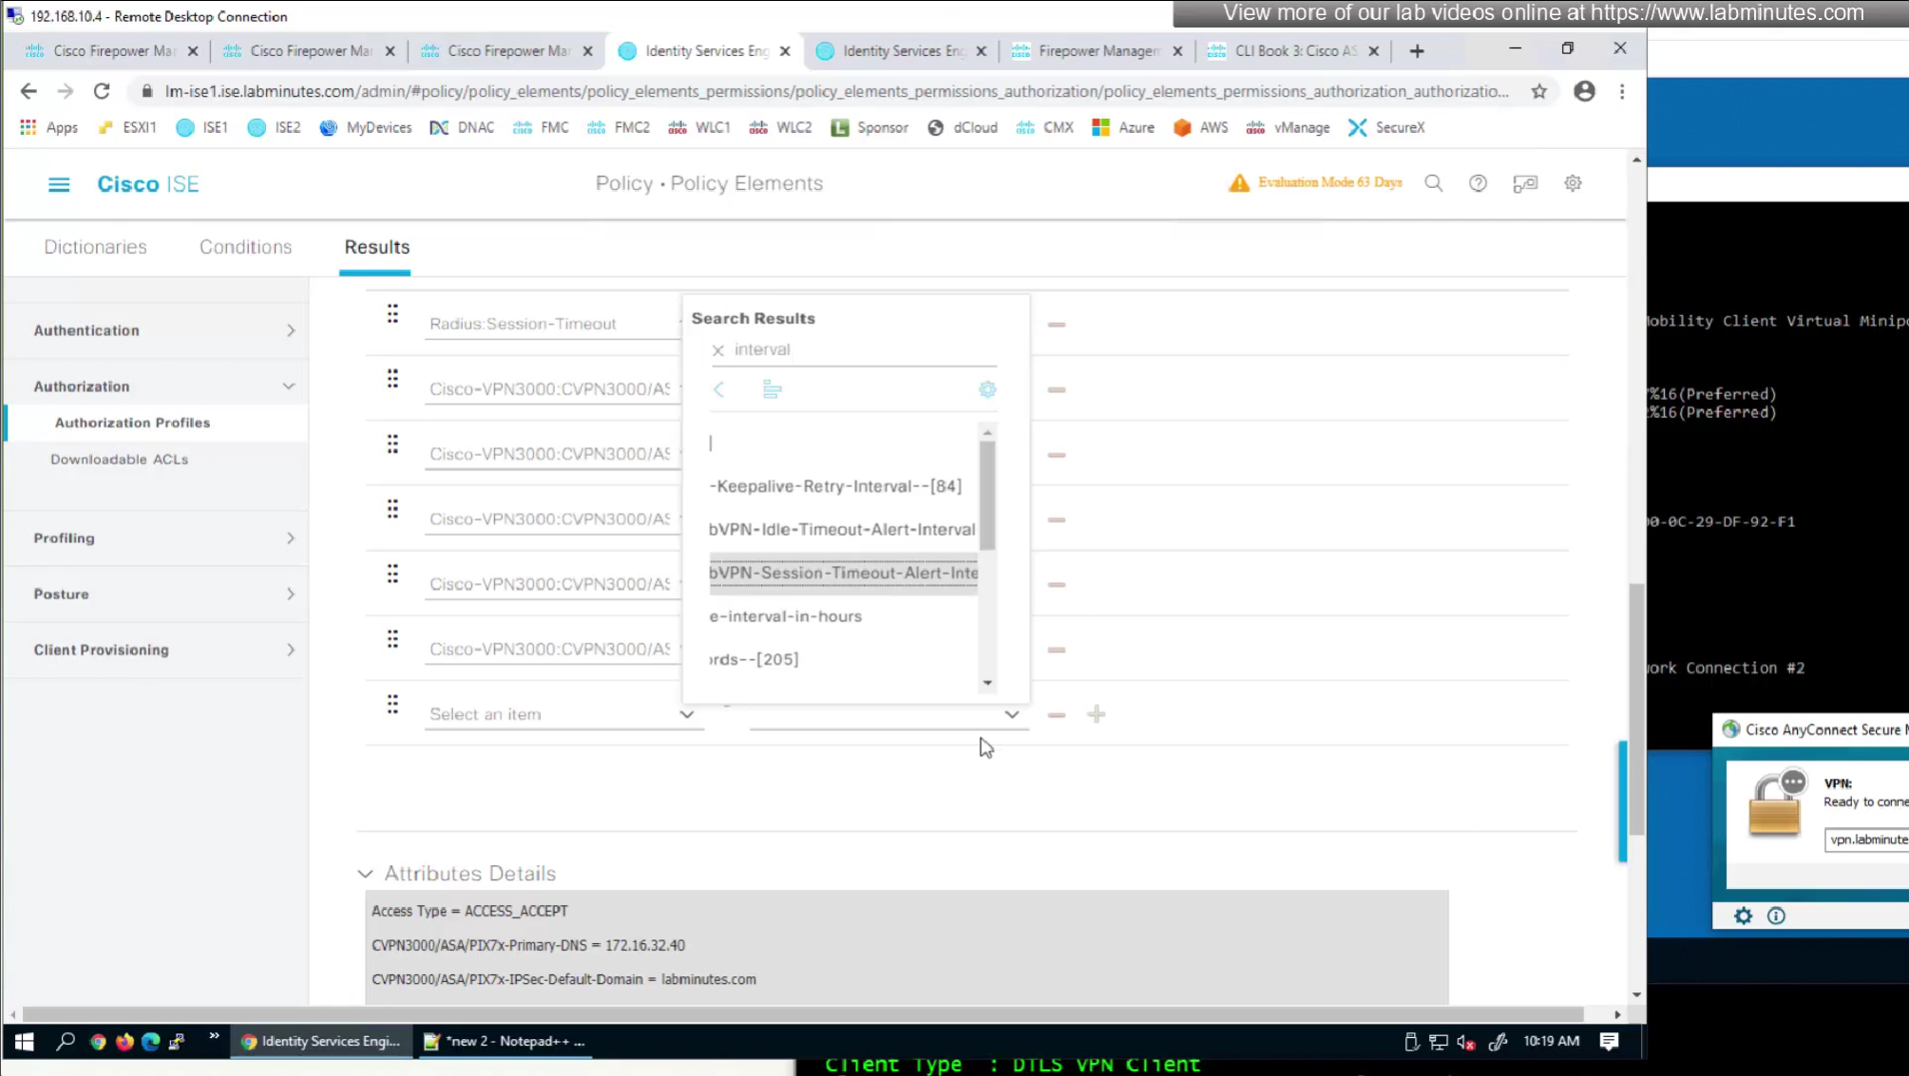Screen dimensions: 1909x1076
Task: Switch to the Conditions tab
Action: (245, 247)
